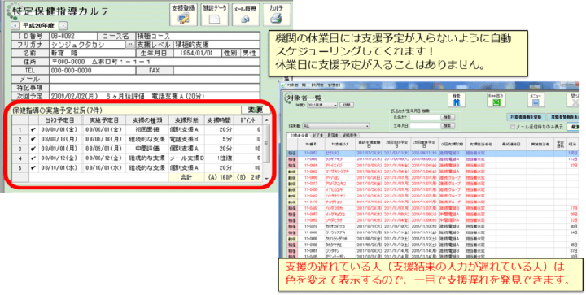This screenshot has width=586, height=295.
Task: Select the 対象者全員 tab
Action: (x=299, y=135)
